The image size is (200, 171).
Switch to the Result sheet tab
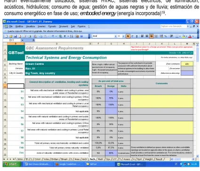pyautogui.click(x=159, y=159)
